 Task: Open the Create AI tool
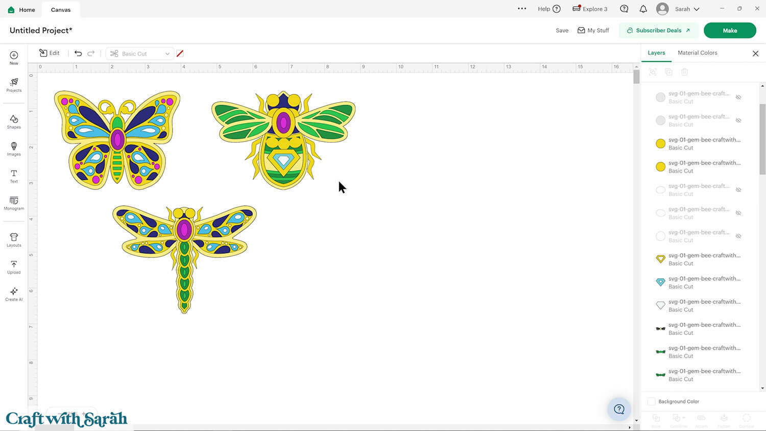pos(14,294)
